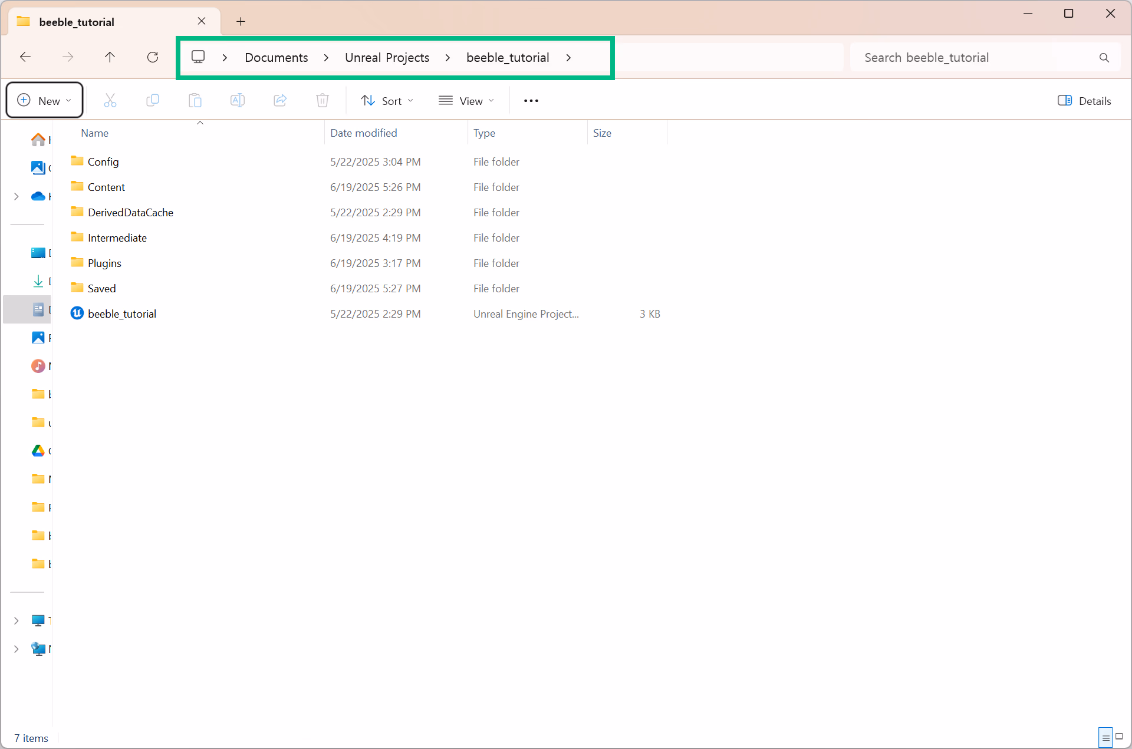
Task: Switch to large thumbnails view in status bar
Action: tap(1119, 737)
